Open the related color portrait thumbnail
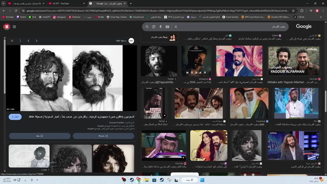Screen dimensions: 327x184 [114, 158]
